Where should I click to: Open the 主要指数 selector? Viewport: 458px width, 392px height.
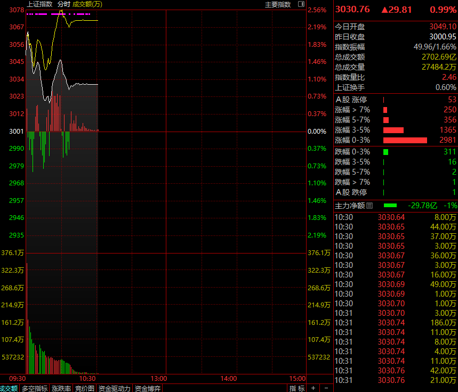point(278,4)
